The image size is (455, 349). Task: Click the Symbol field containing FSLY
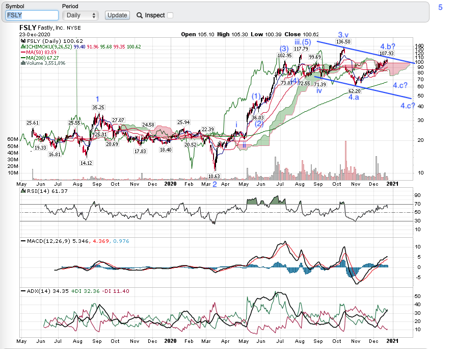click(32, 15)
